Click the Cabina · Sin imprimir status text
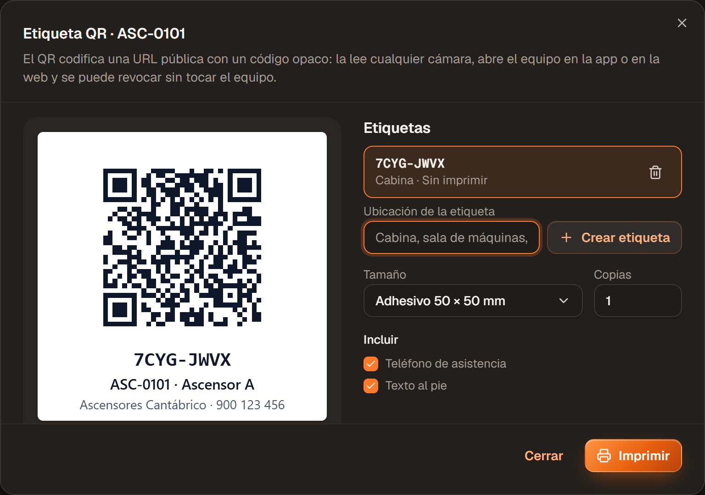The height and width of the screenshot is (495, 705). (x=431, y=180)
